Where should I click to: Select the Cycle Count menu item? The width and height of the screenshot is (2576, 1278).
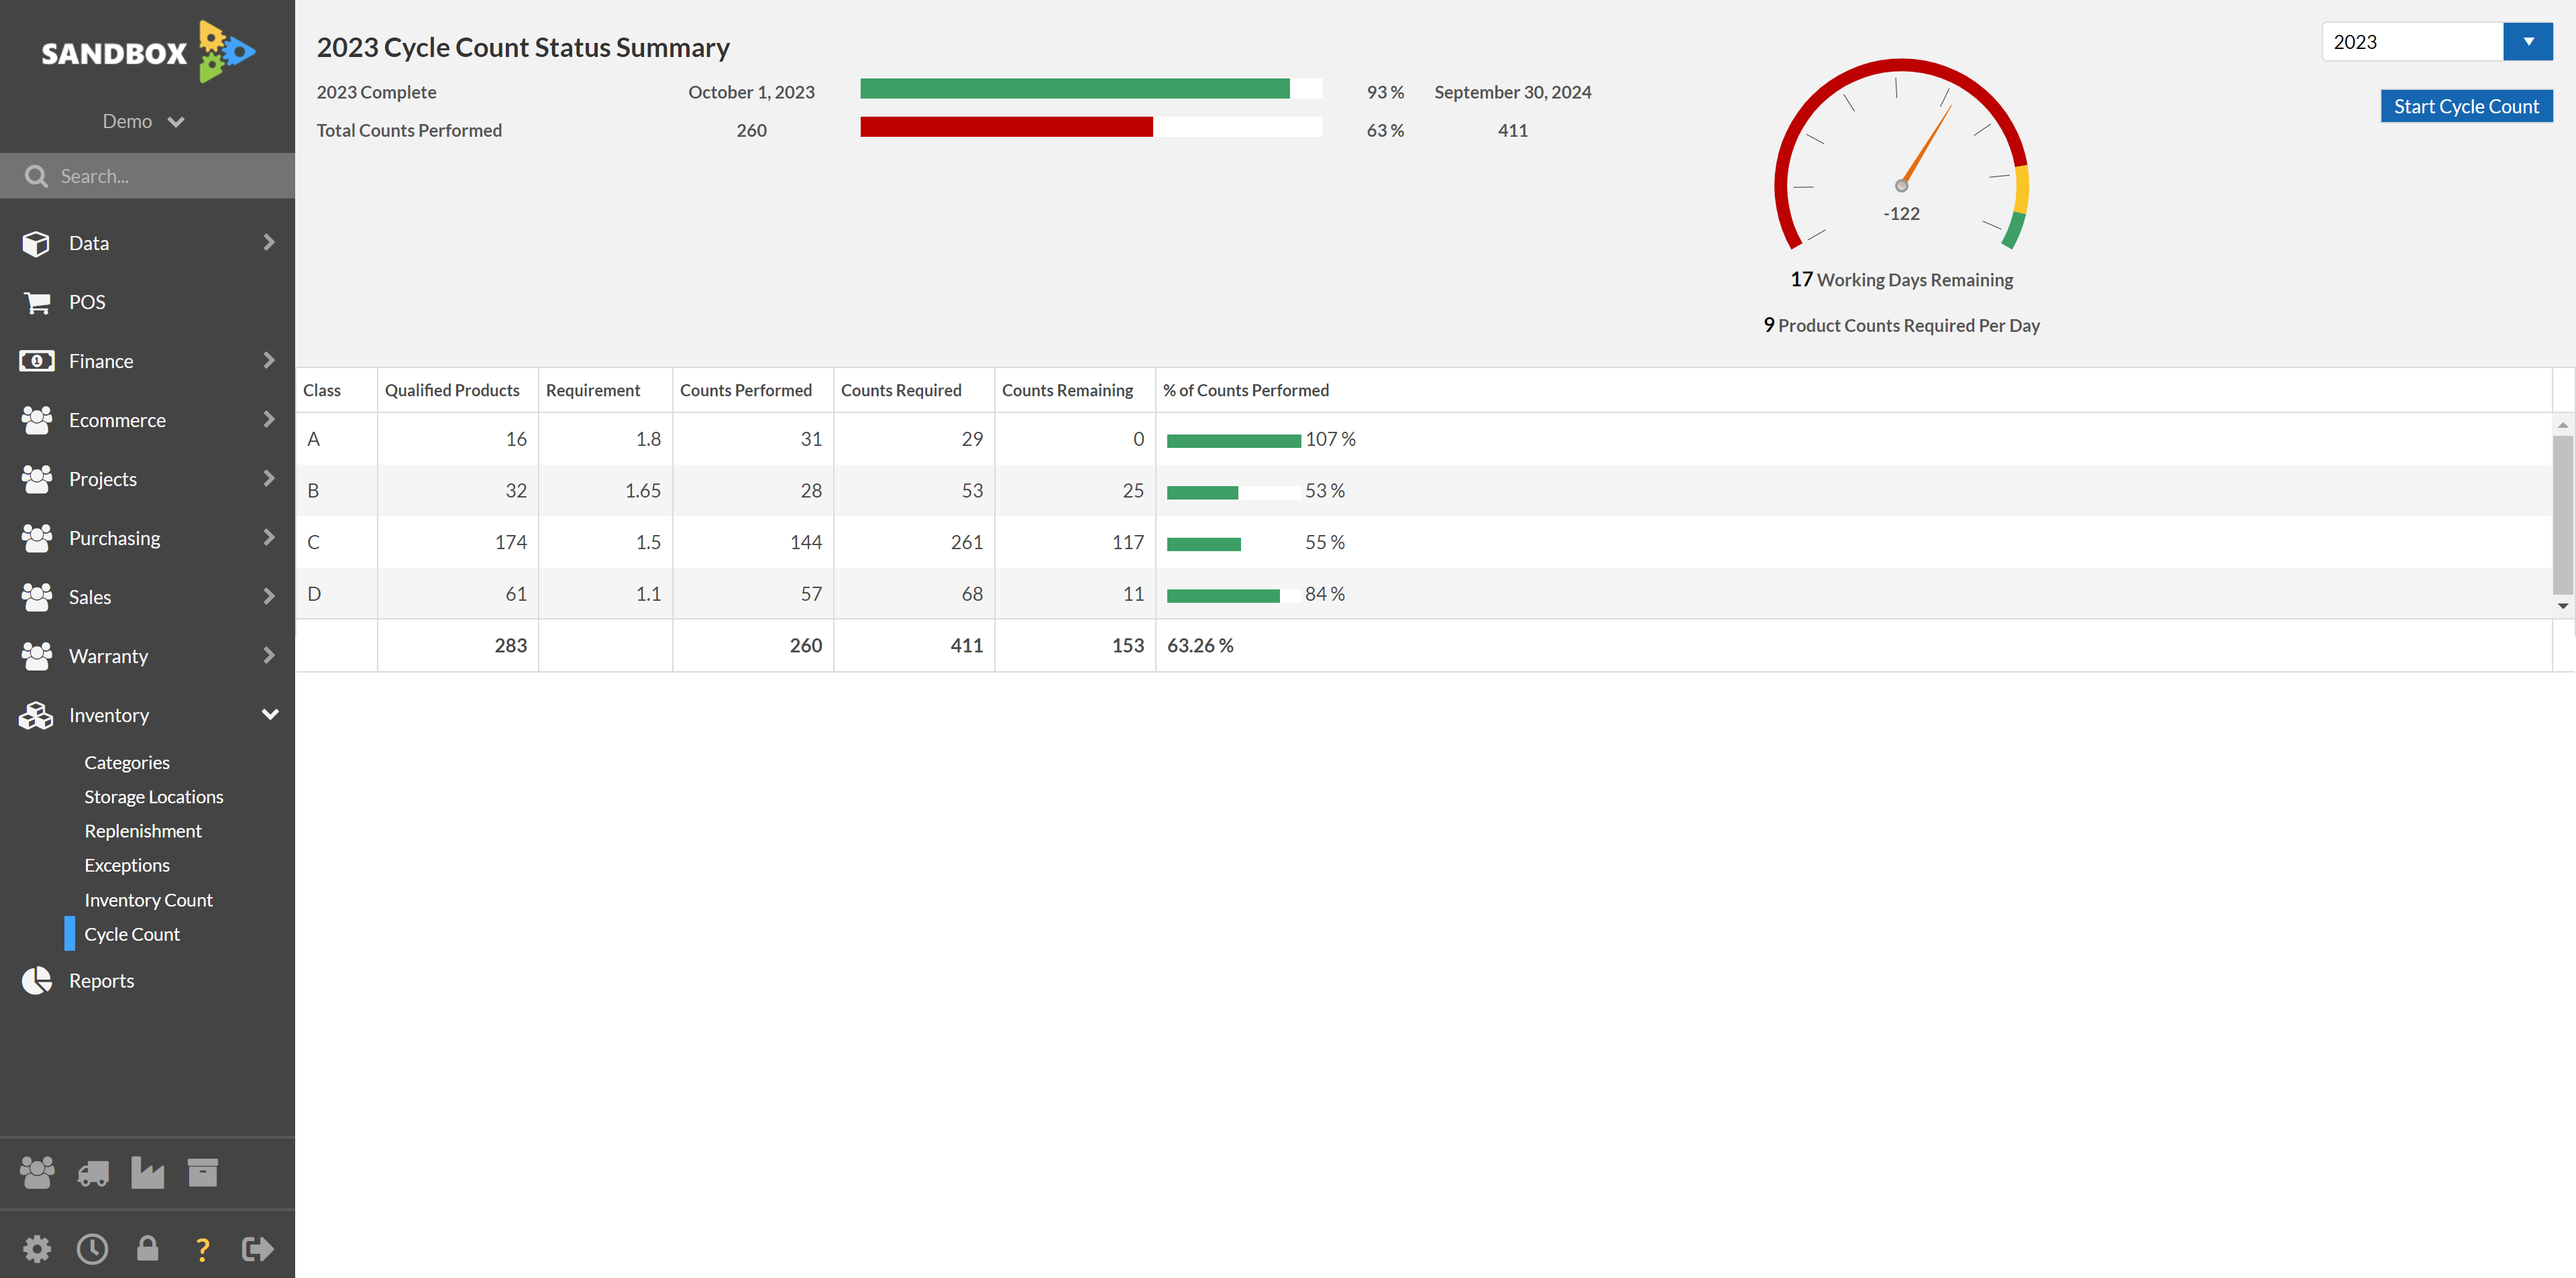131,933
